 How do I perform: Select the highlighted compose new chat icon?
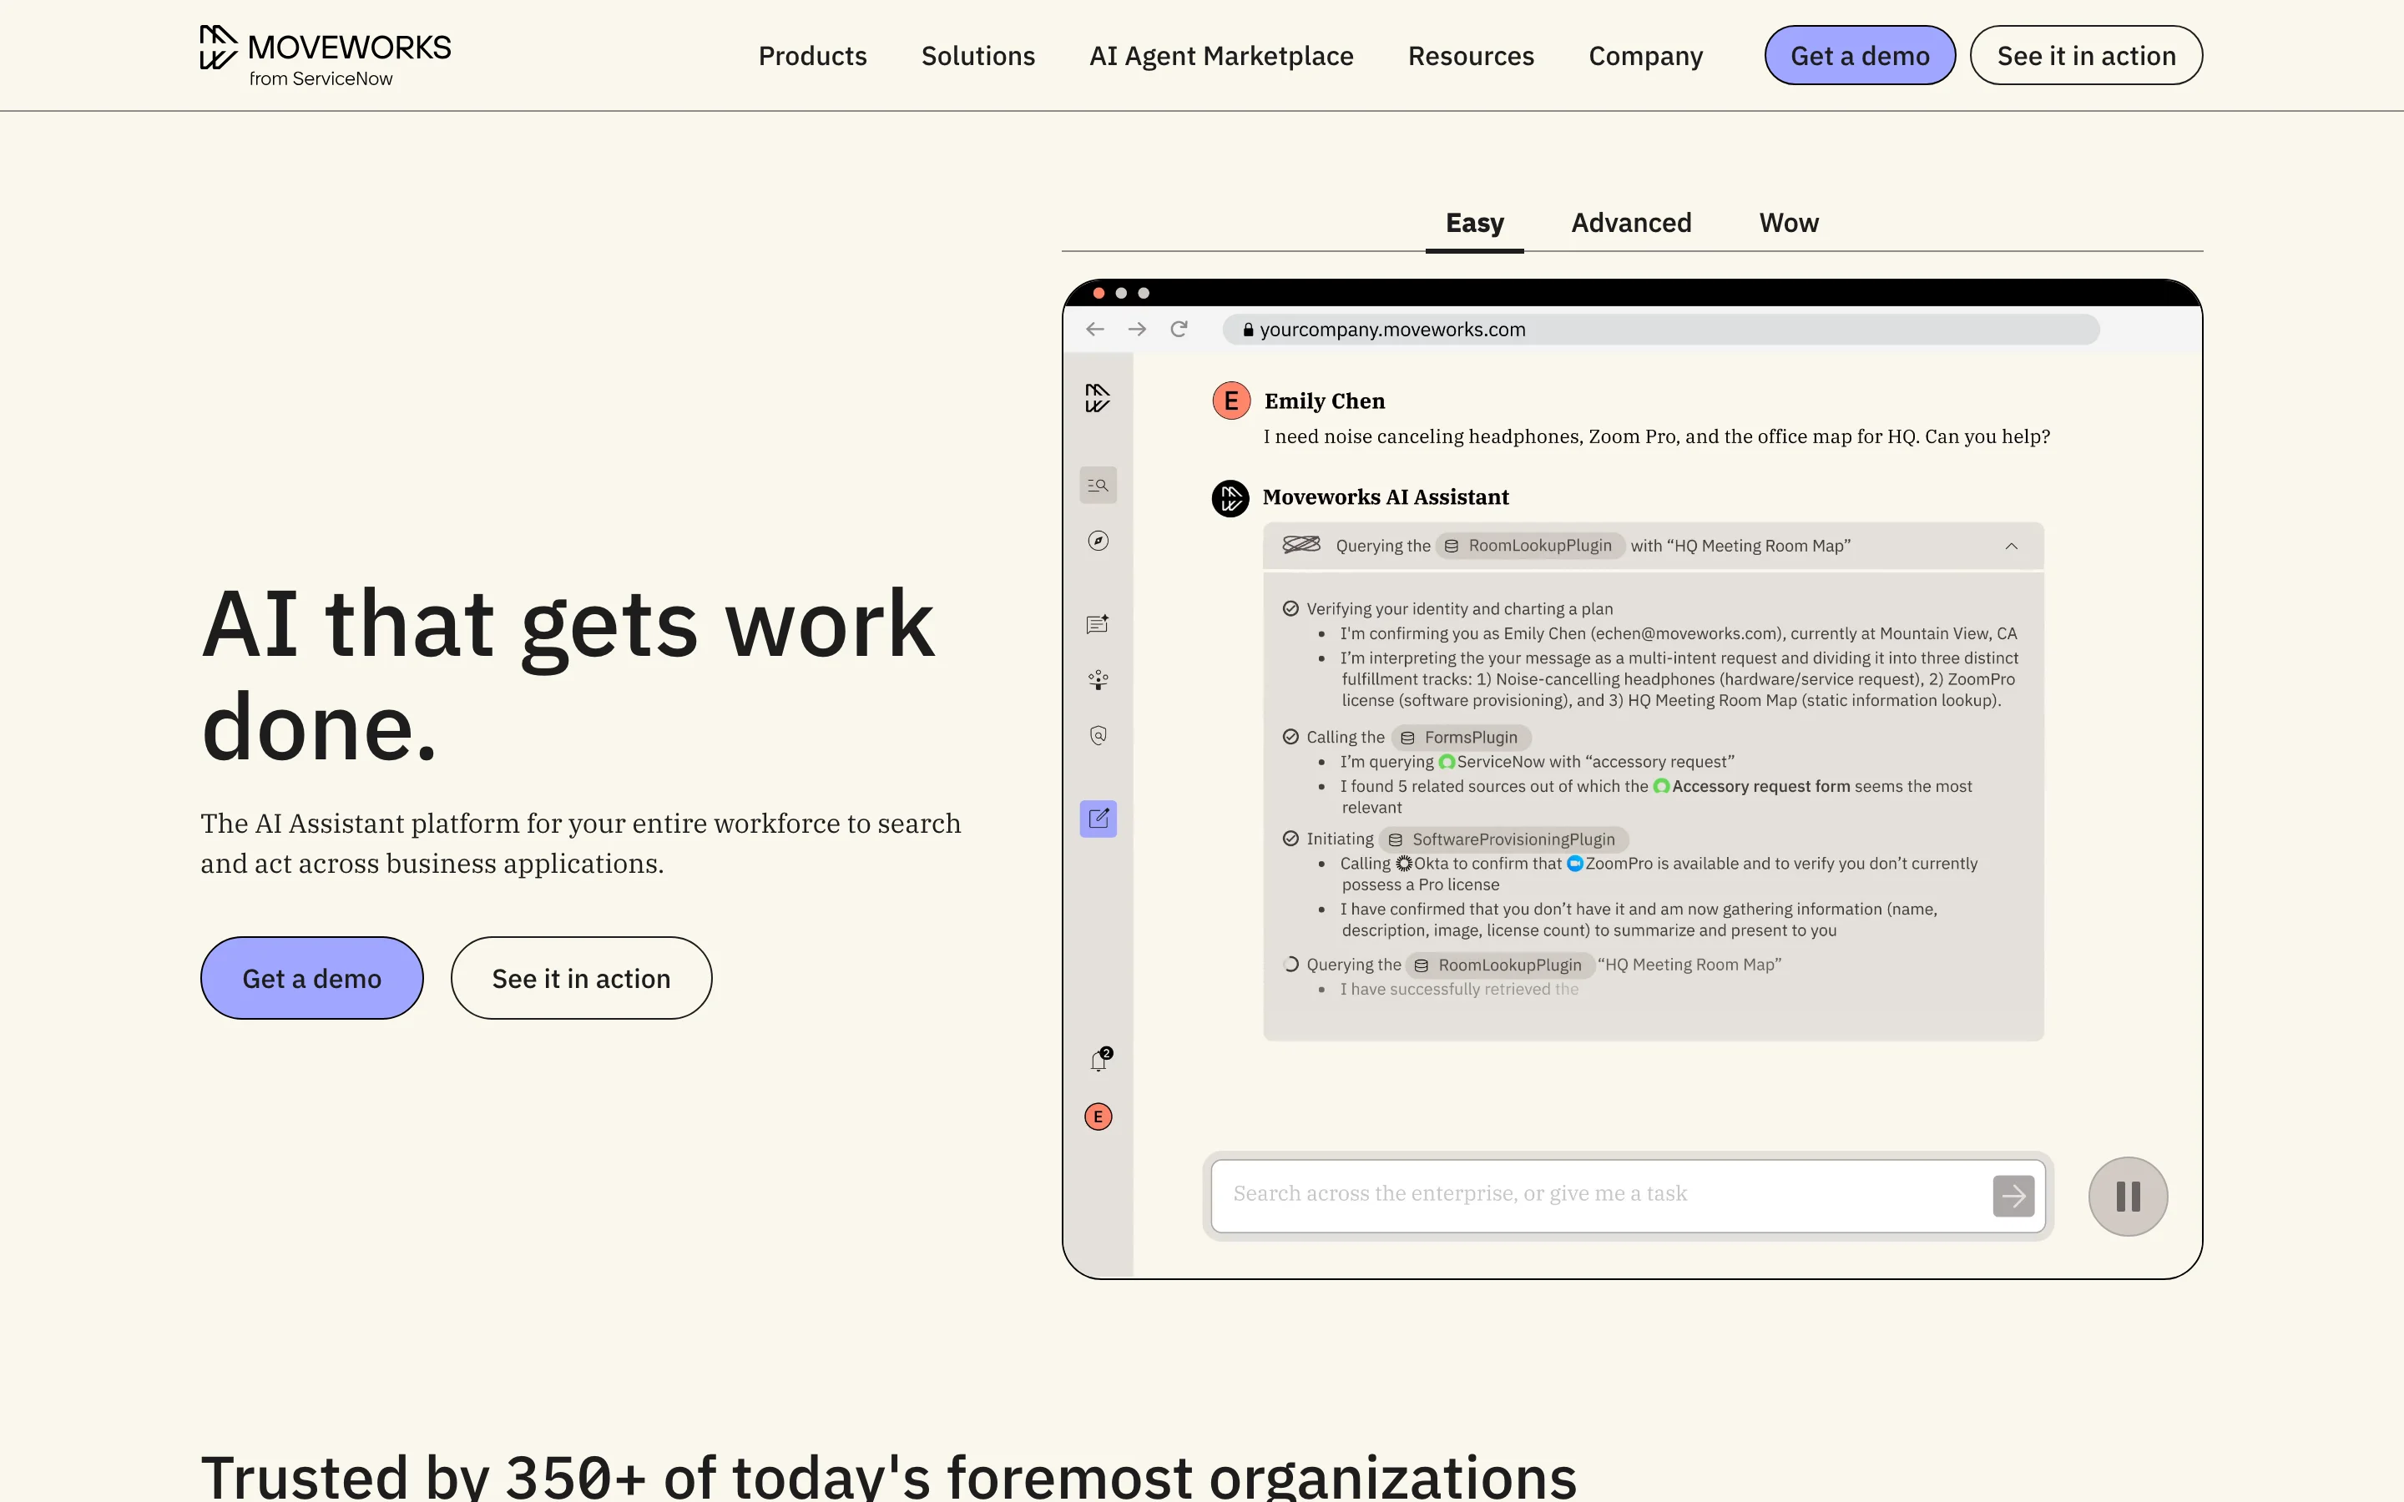[x=1098, y=819]
